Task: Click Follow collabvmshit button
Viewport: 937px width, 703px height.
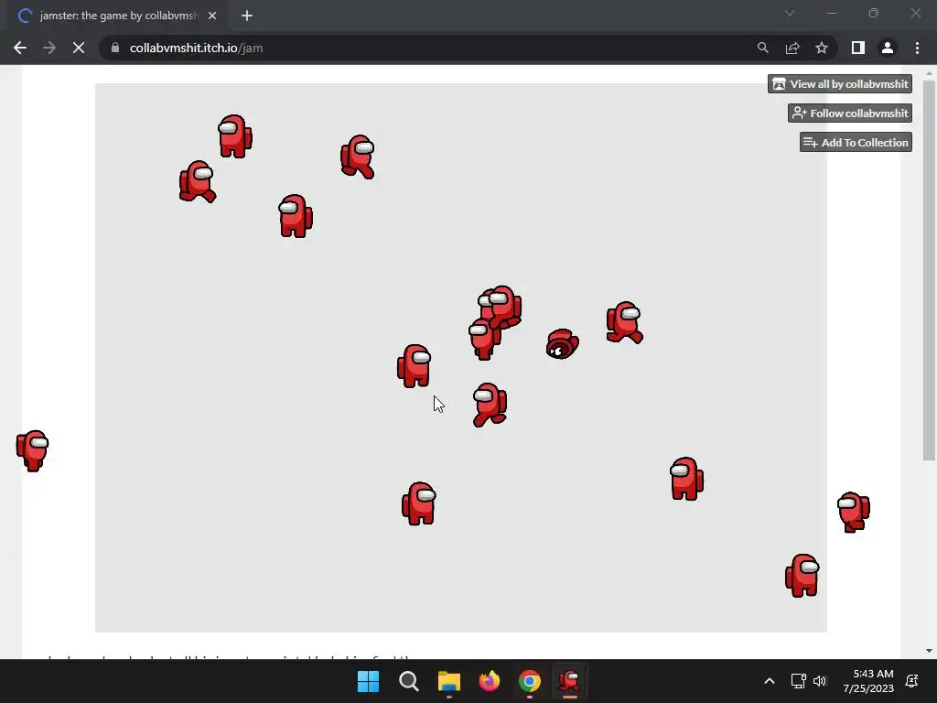Action: tap(850, 113)
